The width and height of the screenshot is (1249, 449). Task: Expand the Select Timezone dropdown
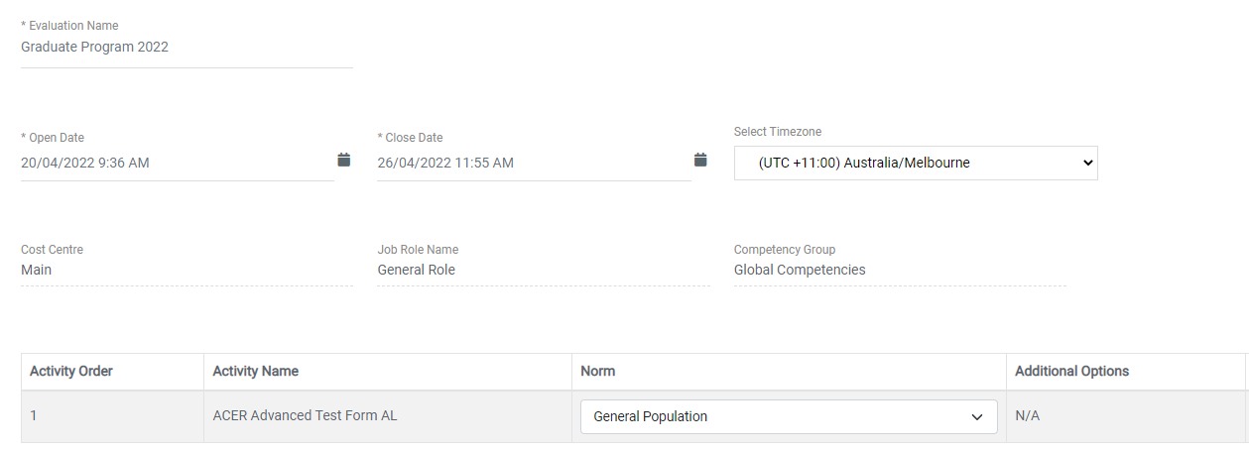[915, 163]
